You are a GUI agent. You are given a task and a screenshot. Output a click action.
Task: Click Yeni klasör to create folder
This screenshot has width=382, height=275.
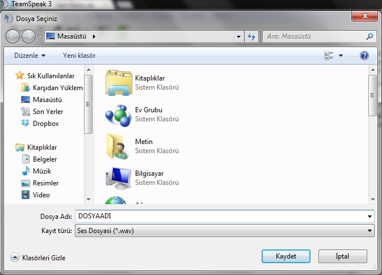coord(79,56)
